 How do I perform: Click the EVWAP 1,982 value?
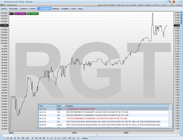(118, 5)
